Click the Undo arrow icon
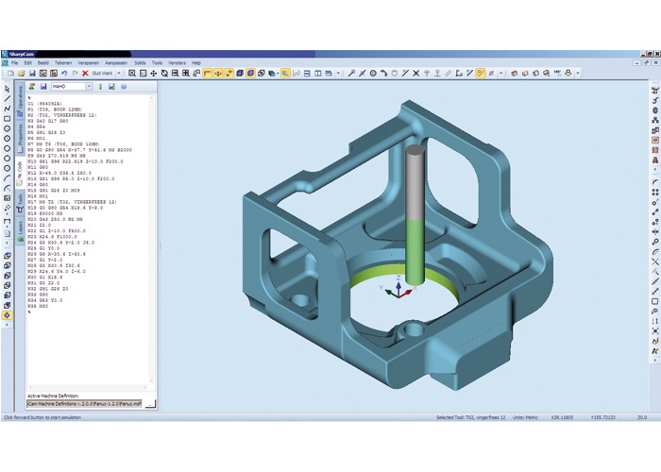The height and width of the screenshot is (472, 661). [64, 73]
